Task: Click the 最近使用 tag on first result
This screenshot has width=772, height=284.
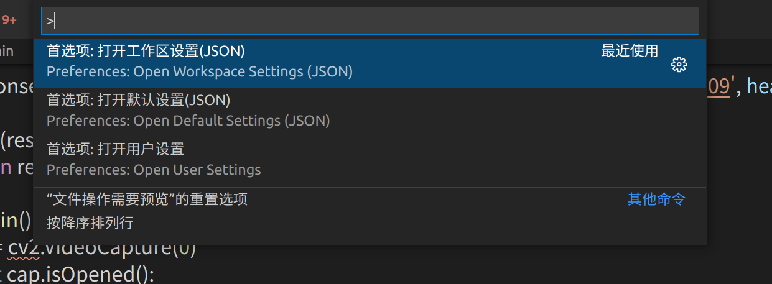Action: coord(630,52)
